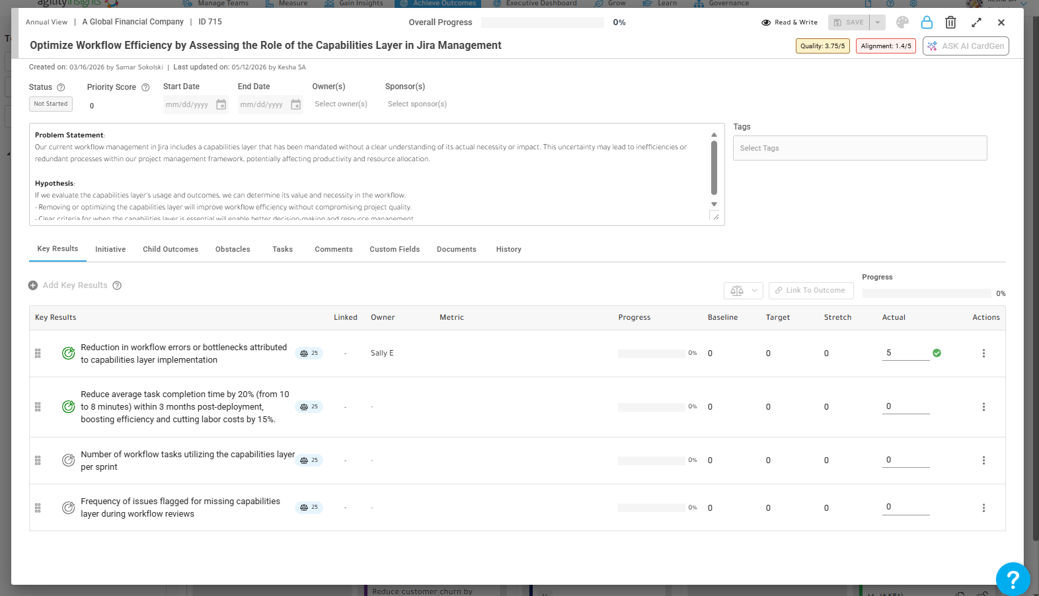Click the Add Key Results link
Viewport: 1039px width, 596px height.
point(75,285)
